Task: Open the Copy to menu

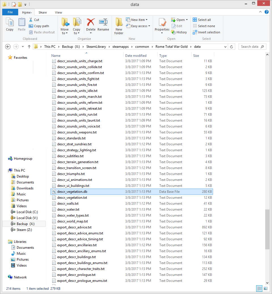Action: tap(76, 26)
